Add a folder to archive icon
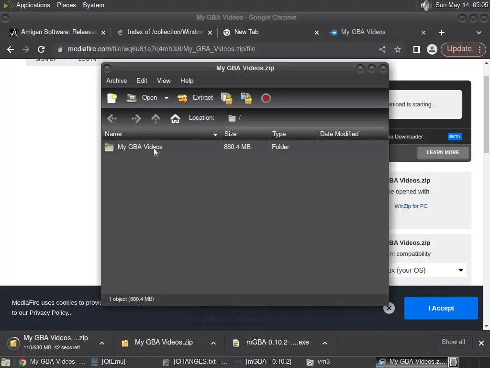Screen dimensions: 490x368 pos(246,98)
